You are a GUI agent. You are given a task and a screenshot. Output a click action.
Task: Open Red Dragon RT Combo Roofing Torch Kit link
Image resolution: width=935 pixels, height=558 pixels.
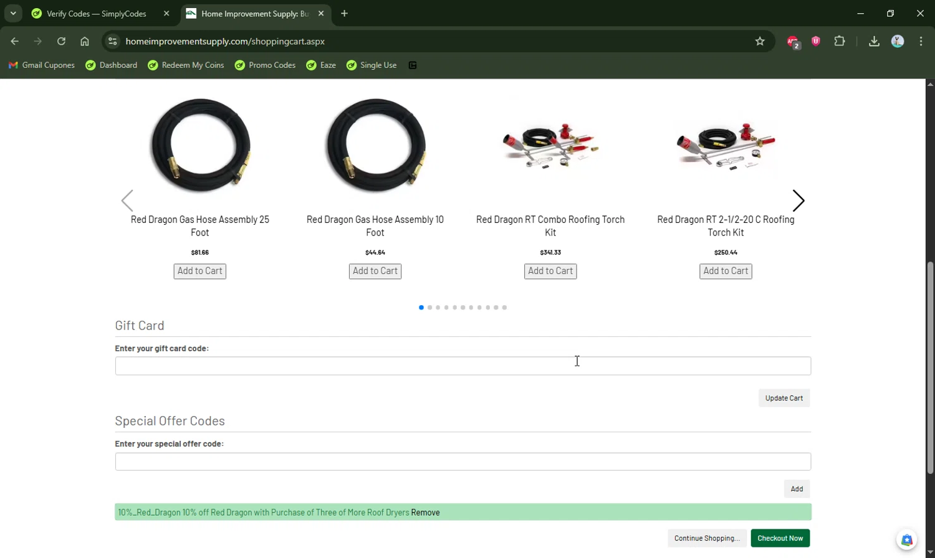pos(550,226)
